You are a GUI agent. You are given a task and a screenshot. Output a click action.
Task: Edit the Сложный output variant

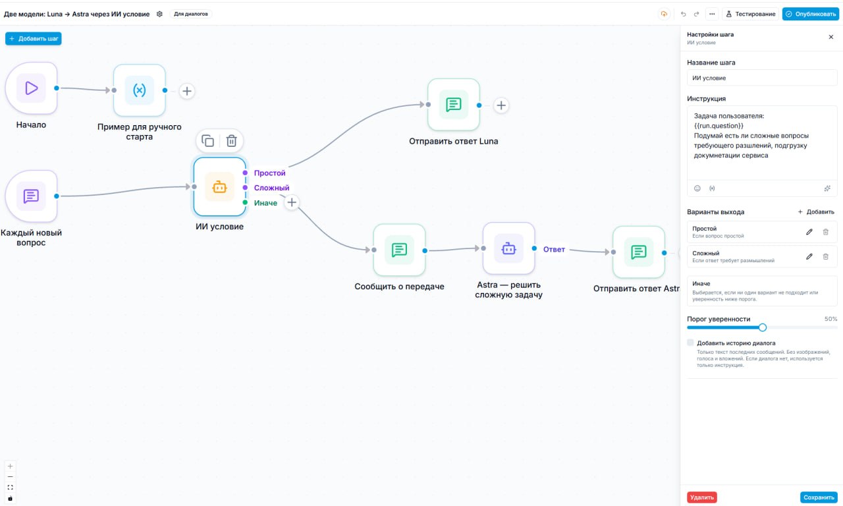(809, 256)
